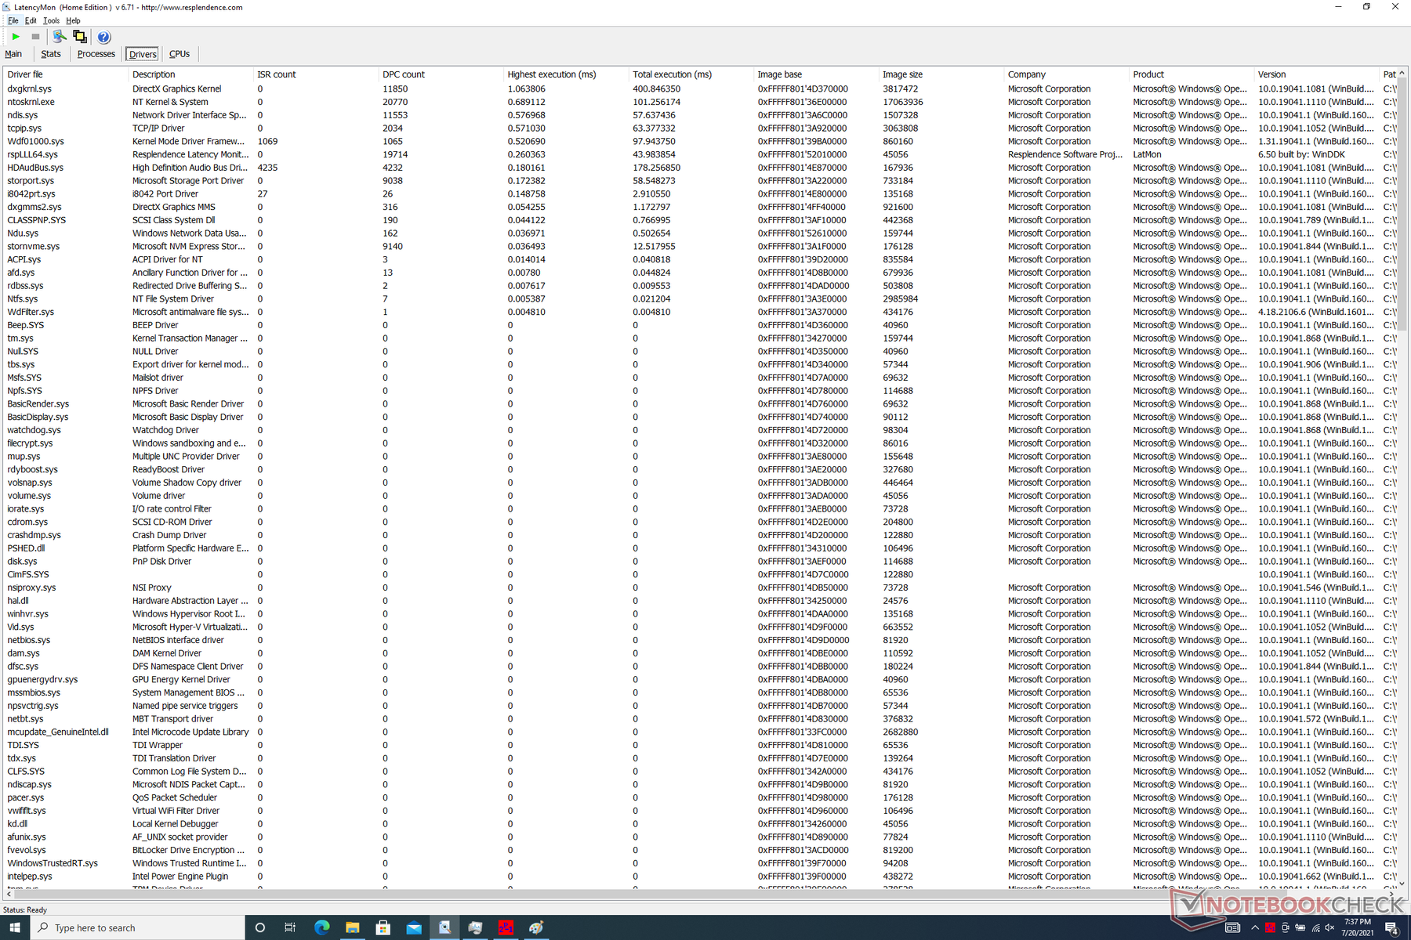This screenshot has width=1411, height=940.
Task: Open File Explorer from the taskbar
Action: tap(352, 927)
